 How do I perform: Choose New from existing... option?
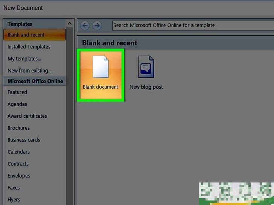[30, 71]
